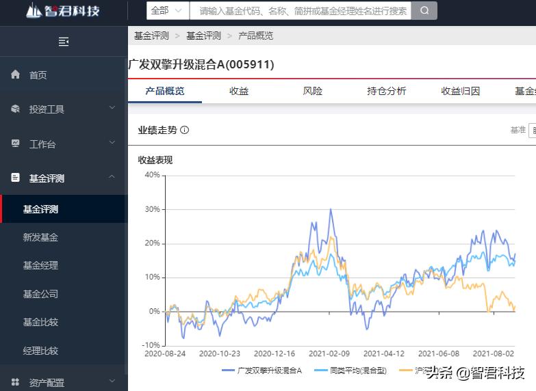Click the second 基金评测 breadcrumb link

(203, 36)
